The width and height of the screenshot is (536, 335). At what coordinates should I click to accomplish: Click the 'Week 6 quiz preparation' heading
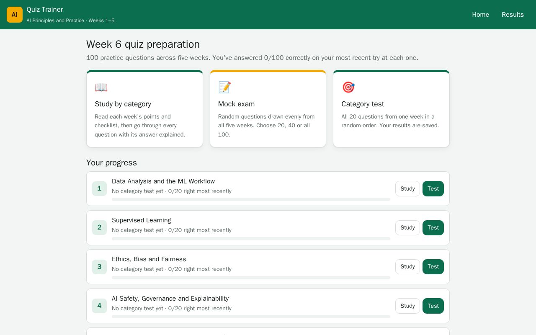(x=143, y=44)
